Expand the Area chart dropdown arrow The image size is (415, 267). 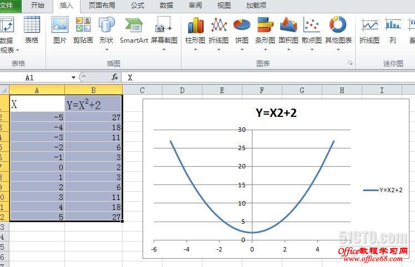289,49
